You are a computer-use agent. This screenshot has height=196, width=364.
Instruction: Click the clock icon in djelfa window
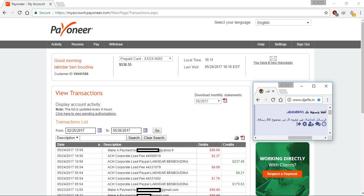pyautogui.click(x=324, y=124)
